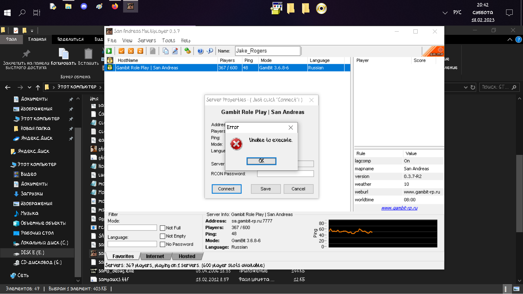Viewport: 523px width, 294px height.
Task: Open the www.gambit-rp.ru link
Action: click(399, 208)
